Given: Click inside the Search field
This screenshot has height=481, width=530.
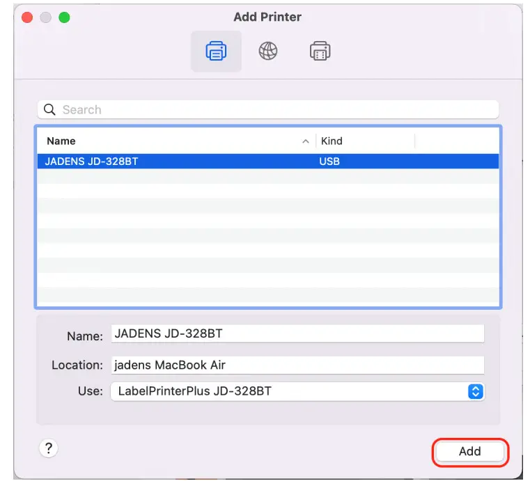Looking at the screenshot, I should (x=267, y=109).
